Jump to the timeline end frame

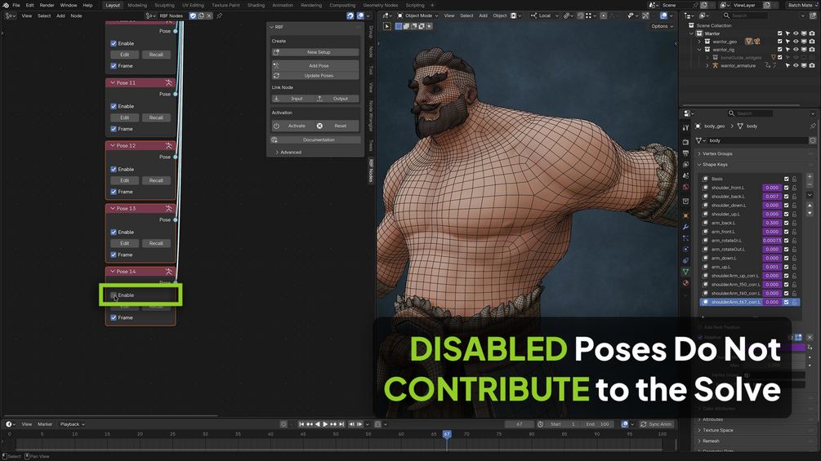coord(342,424)
